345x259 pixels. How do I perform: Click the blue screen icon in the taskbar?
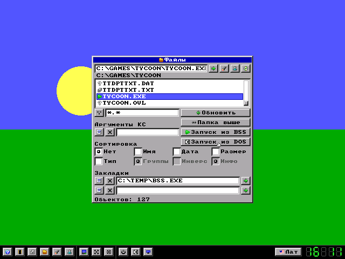tap(84, 252)
